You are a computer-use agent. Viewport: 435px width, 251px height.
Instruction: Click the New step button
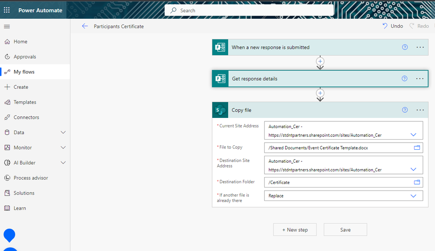coord(295,230)
